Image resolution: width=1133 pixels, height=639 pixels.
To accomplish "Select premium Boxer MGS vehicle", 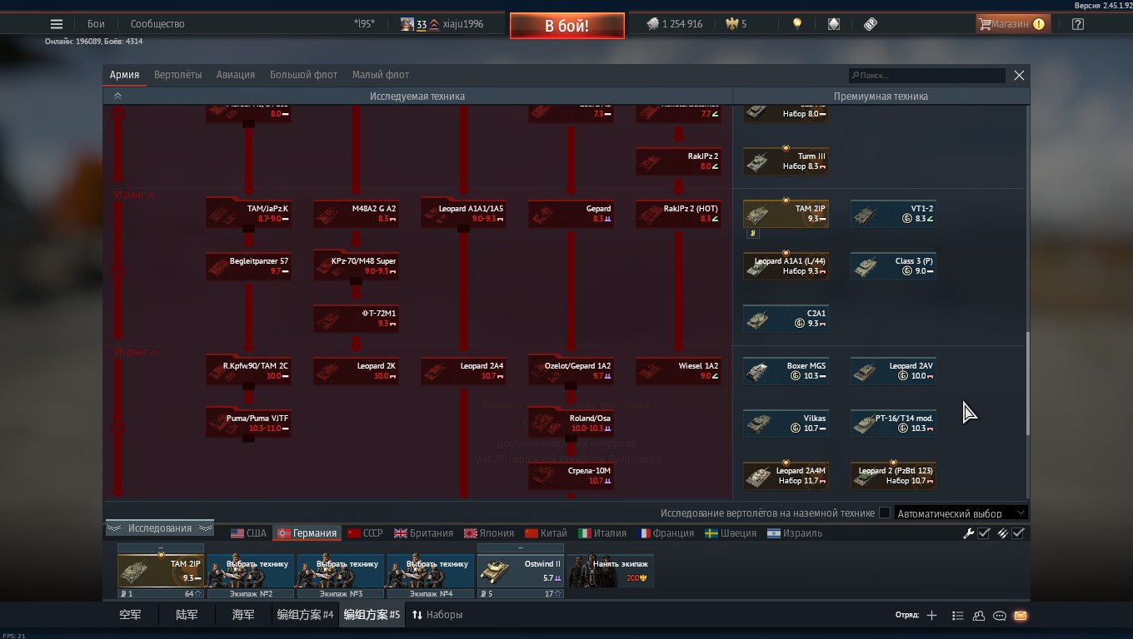I will (x=786, y=370).
